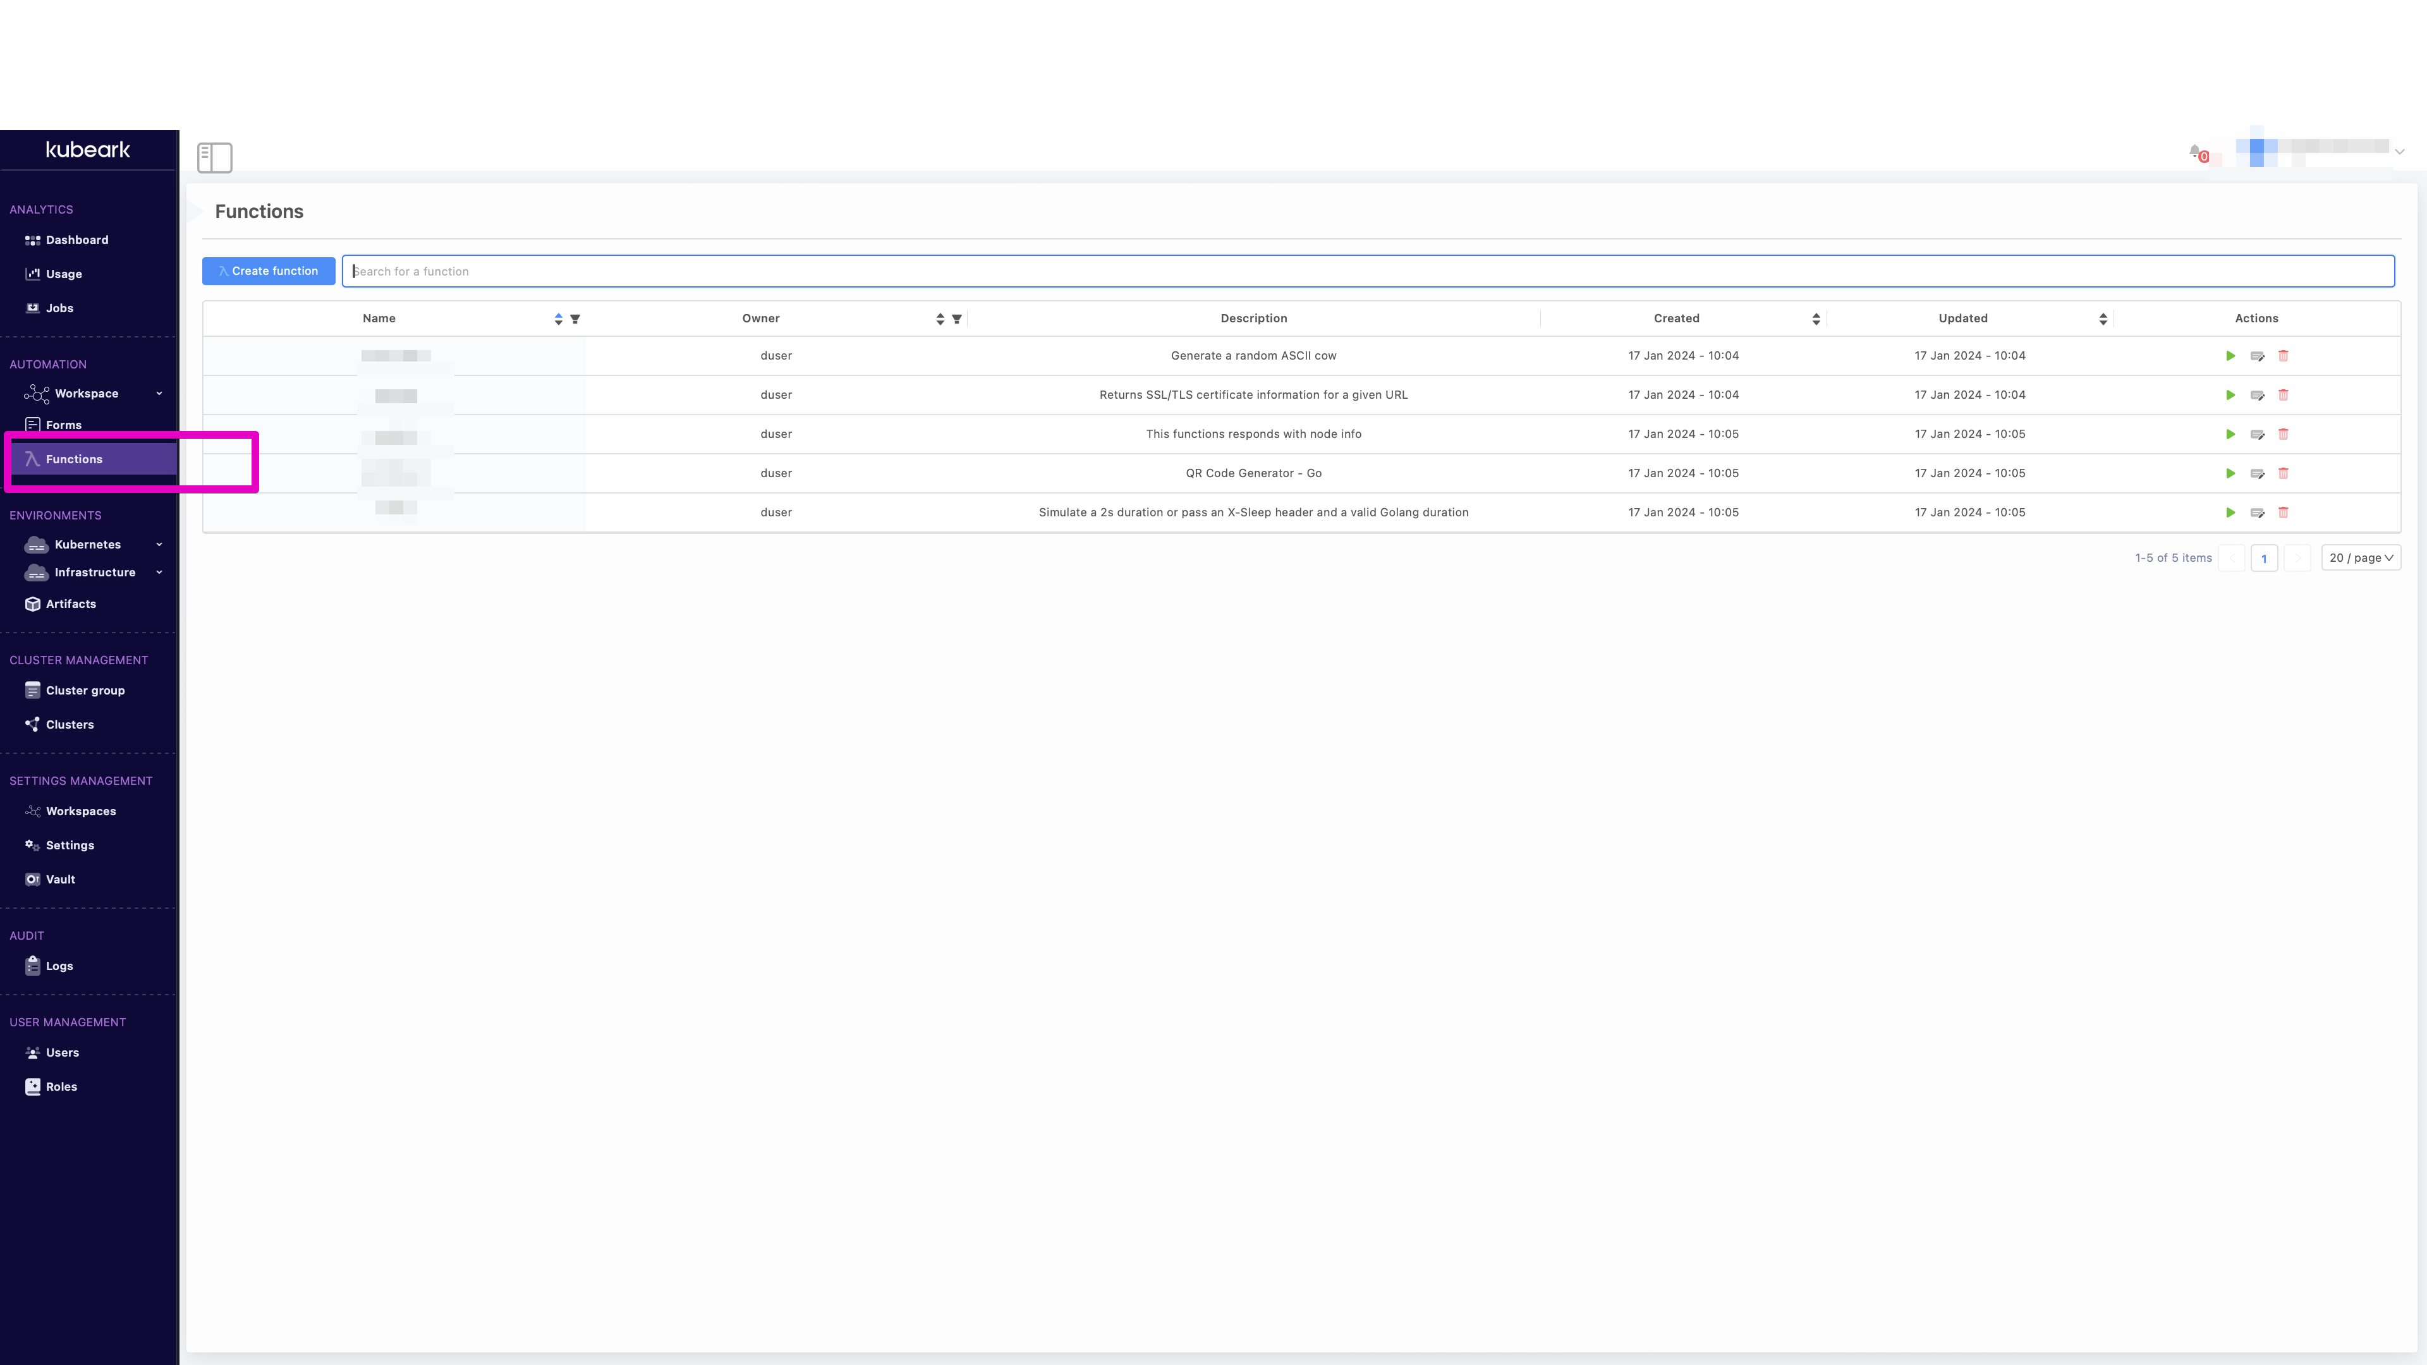Viewport: 2427px width, 1365px height.
Task: Expand the Workspace sidebar menu
Action: tap(159, 394)
